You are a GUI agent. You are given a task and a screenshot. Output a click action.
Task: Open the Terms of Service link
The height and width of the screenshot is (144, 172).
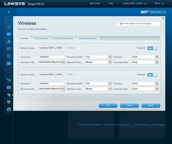point(109,125)
